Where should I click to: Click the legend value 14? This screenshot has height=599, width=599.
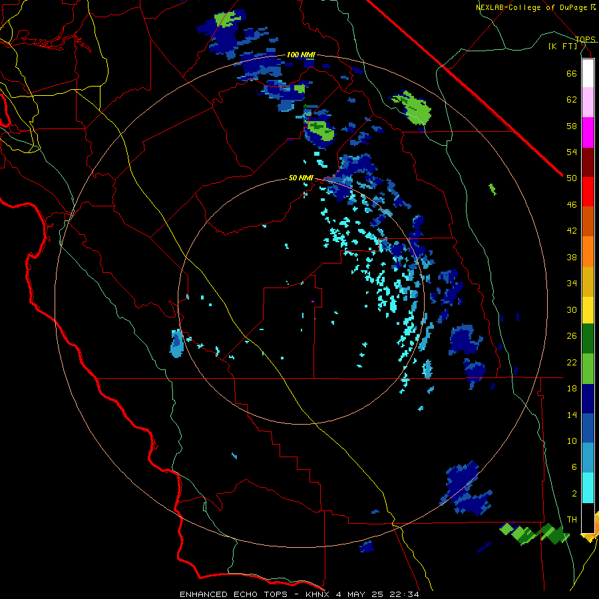(x=572, y=415)
